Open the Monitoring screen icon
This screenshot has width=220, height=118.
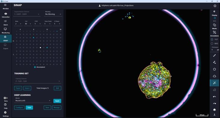(x=5, y=29)
